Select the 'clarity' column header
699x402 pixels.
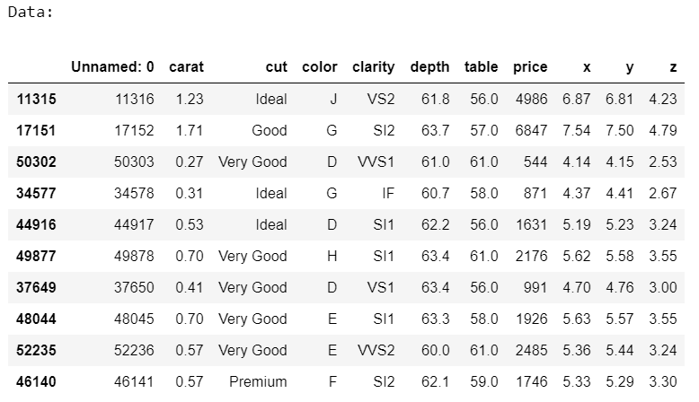click(374, 67)
